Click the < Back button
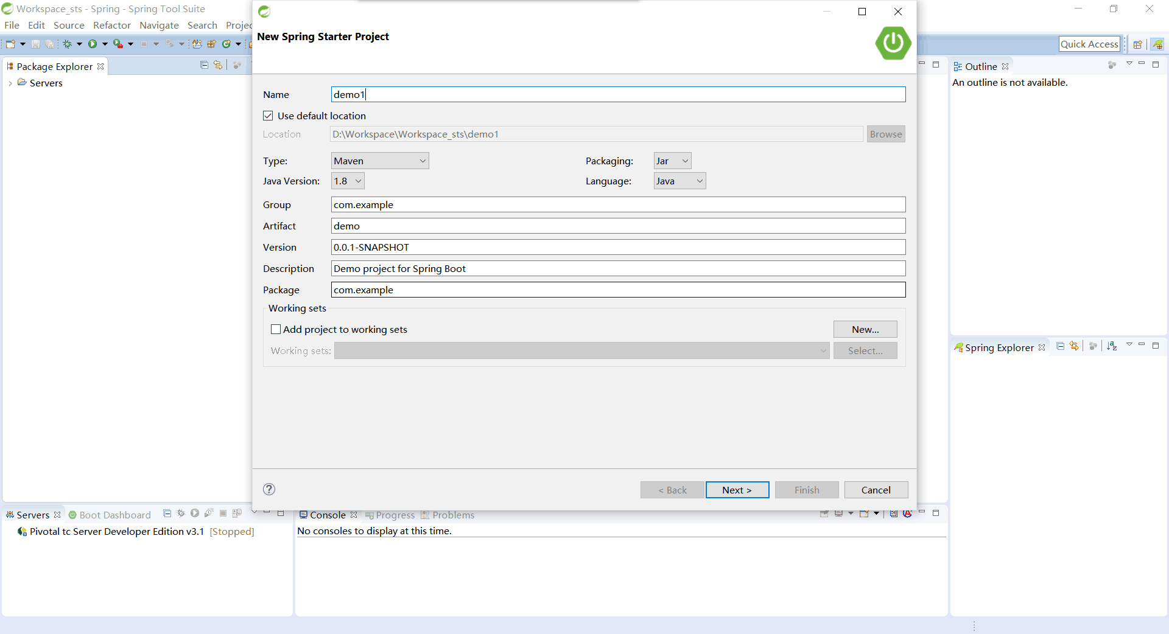The image size is (1169, 634). [x=672, y=490]
